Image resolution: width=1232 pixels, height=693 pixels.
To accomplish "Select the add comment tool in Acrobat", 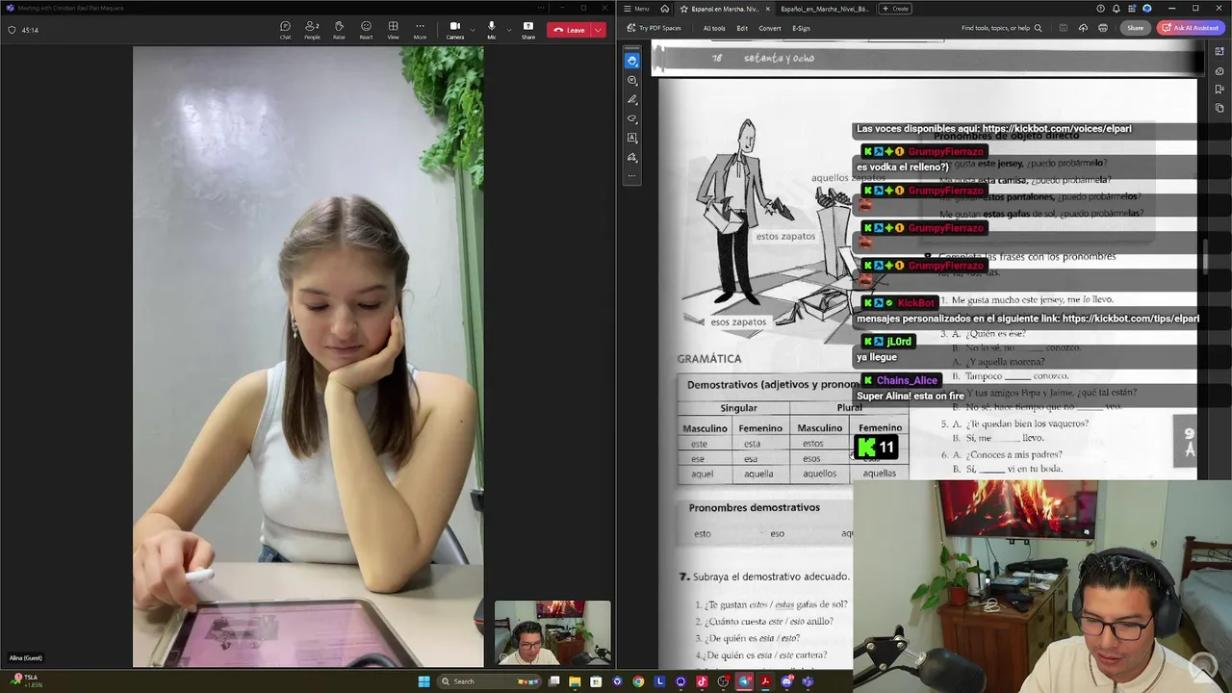I will click(x=632, y=80).
